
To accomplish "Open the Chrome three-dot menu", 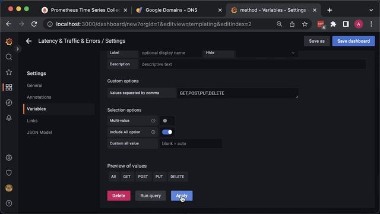I will (x=371, y=24).
